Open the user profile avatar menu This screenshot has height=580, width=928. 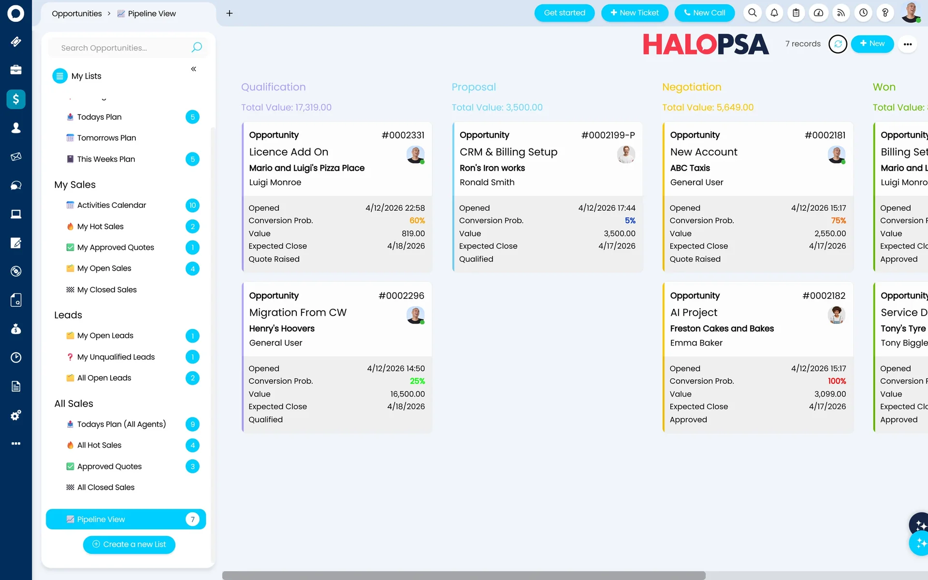pyautogui.click(x=911, y=13)
